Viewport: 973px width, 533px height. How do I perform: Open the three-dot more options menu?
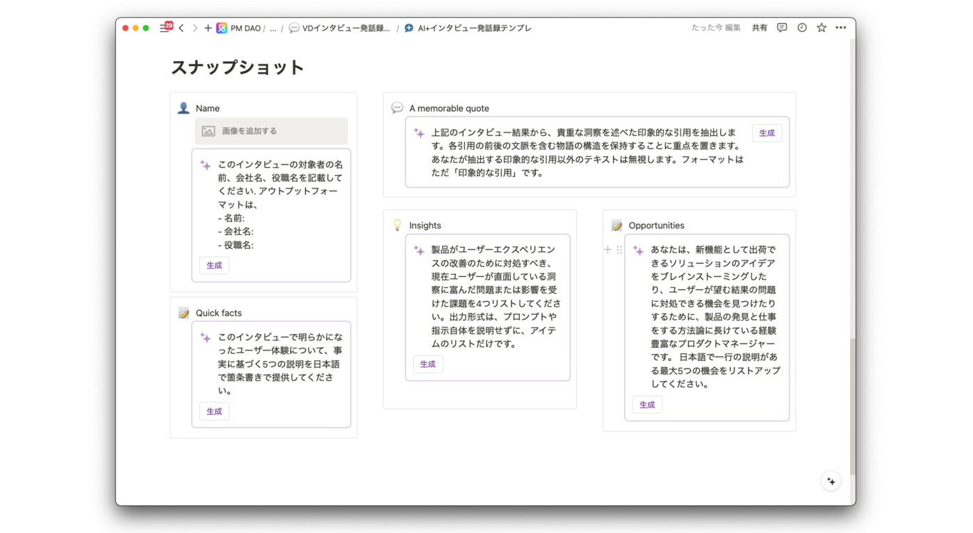point(841,28)
